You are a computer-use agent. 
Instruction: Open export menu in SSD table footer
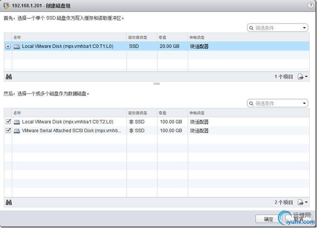(303, 77)
